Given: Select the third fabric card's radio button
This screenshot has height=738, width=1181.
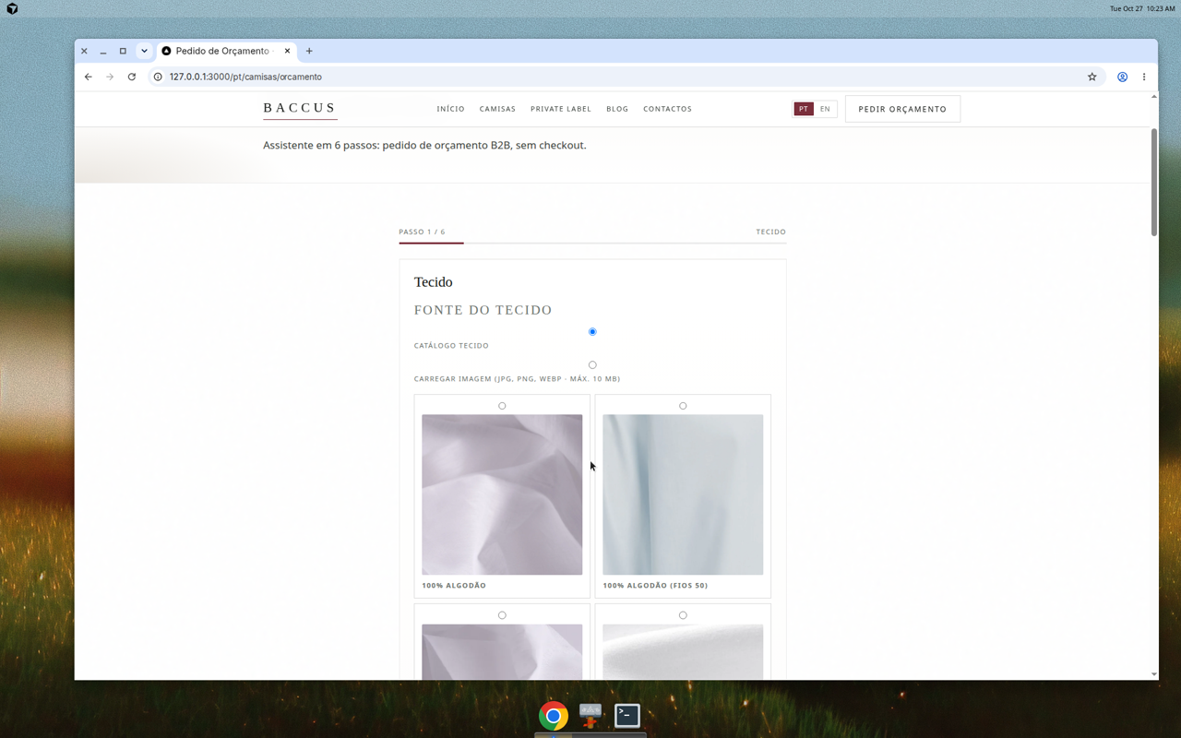Looking at the screenshot, I should coord(502,615).
